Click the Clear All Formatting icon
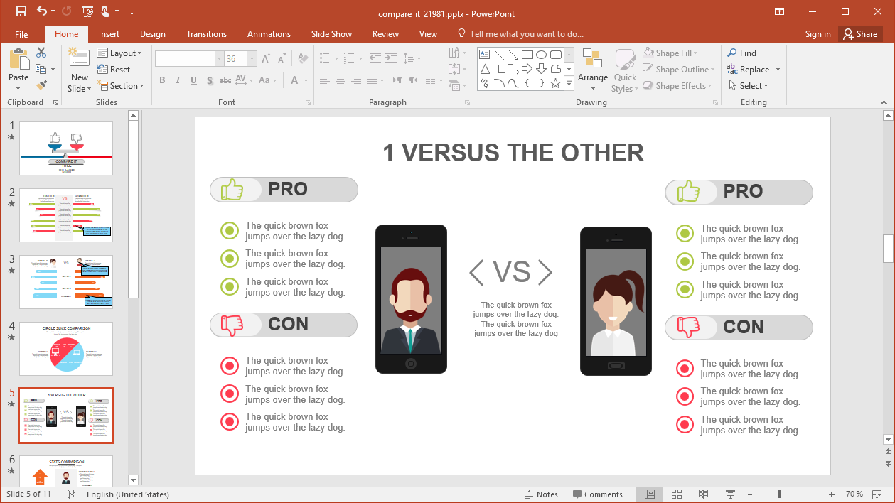The height and width of the screenshot is (503, 895). click(x=303, y=59)
